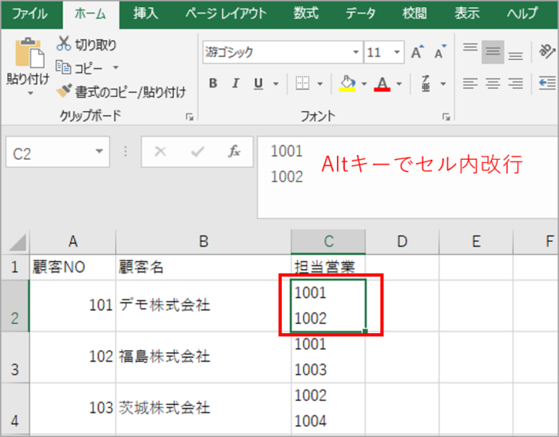Expand borders dropdown arrow
This screenshot has width=559, height=437.
coord(319,84)
